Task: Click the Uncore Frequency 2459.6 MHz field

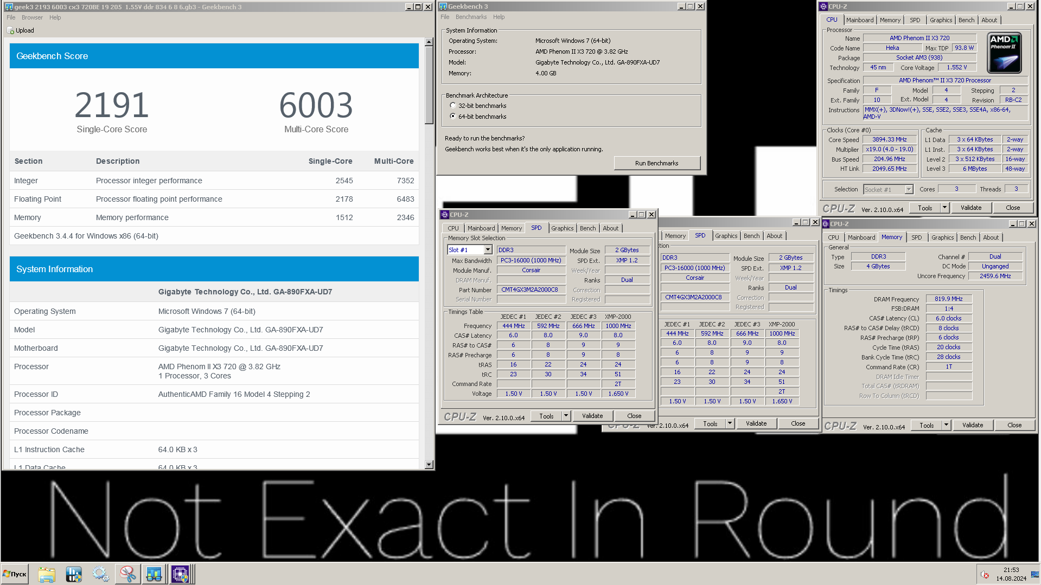Action: click(995, 276)
